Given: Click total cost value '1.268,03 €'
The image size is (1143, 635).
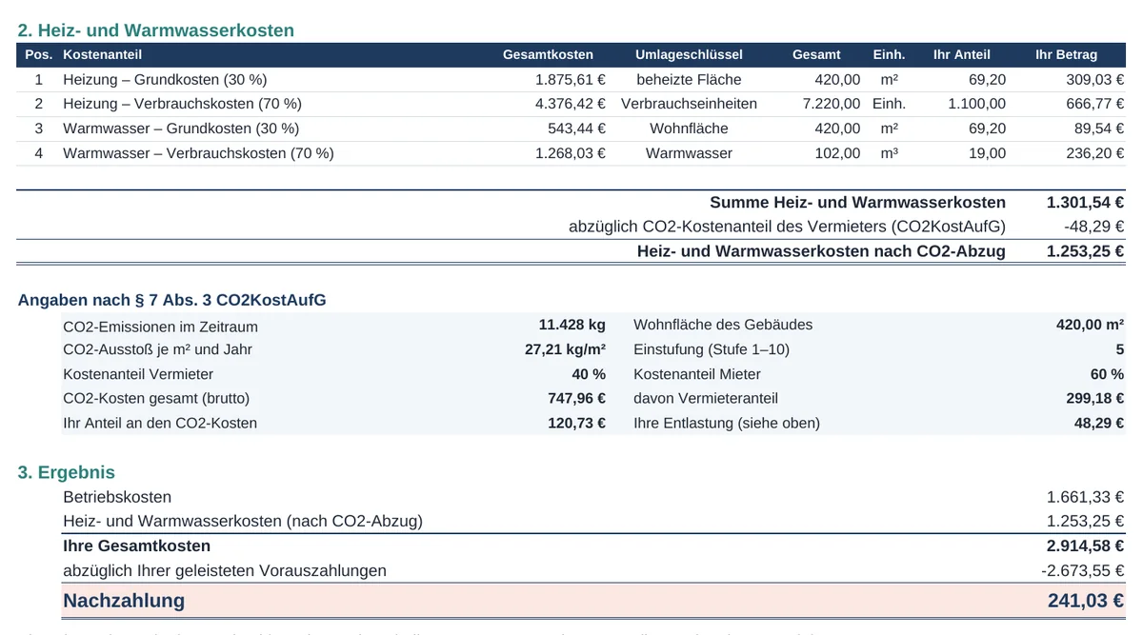Looking at the screenshot, I should point(571,153).
